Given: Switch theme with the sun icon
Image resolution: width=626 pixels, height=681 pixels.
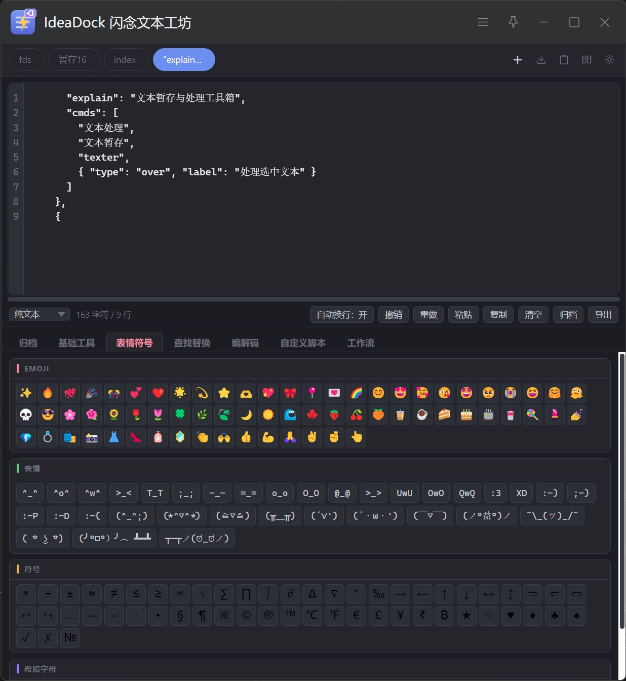Looking at the screenshot, I should tap(609, 60).
